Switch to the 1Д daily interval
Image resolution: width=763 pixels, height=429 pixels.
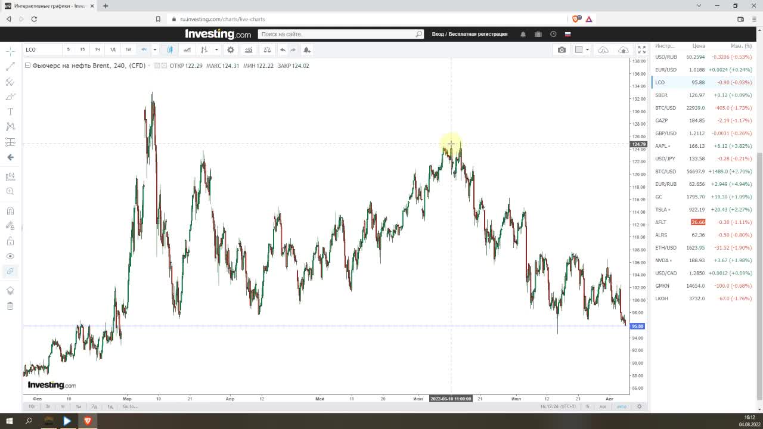(x=112, y=49)
